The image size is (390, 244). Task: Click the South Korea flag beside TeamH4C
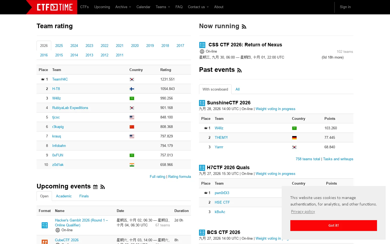(x=132, y=79)
